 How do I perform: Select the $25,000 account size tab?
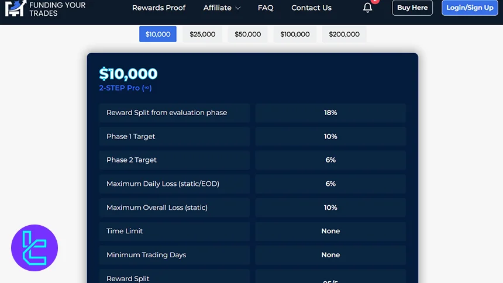click(x=202, y=34)
